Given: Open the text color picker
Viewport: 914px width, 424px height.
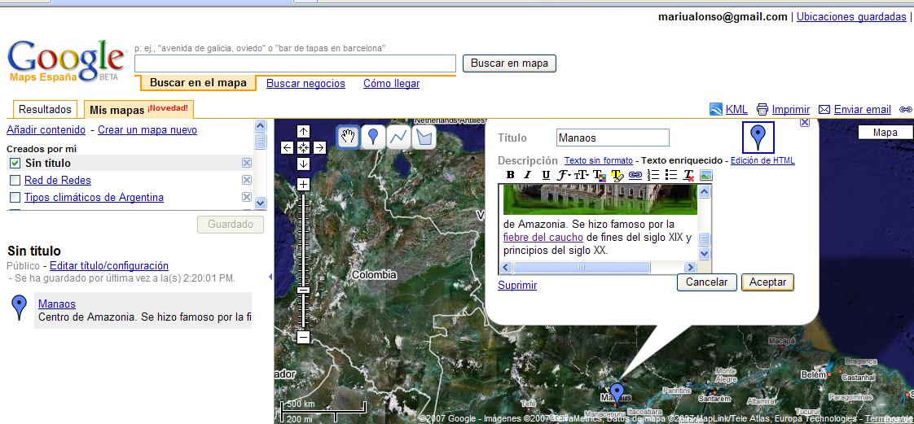Looking at the screenshot, I should pos(600,175).
